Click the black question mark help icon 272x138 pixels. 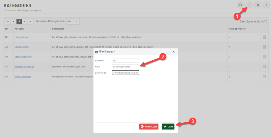[266, 5]
